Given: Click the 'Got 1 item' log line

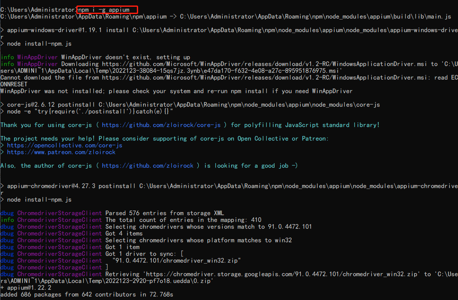Looking at the screenshot, I should click(122, 247).
